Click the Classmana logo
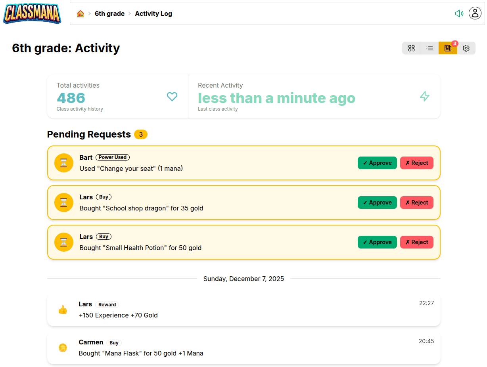Viewport: 487px width, 367px height. pyautogui.click(x=32, y=13)
